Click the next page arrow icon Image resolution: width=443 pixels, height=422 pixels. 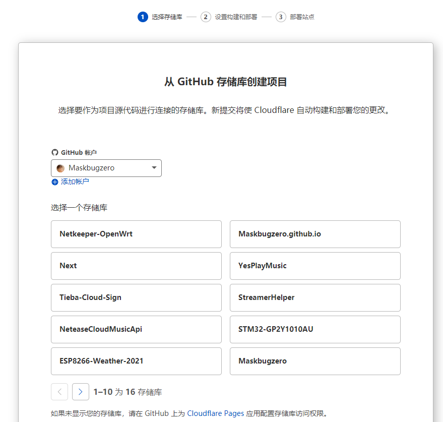pos(80,391)
